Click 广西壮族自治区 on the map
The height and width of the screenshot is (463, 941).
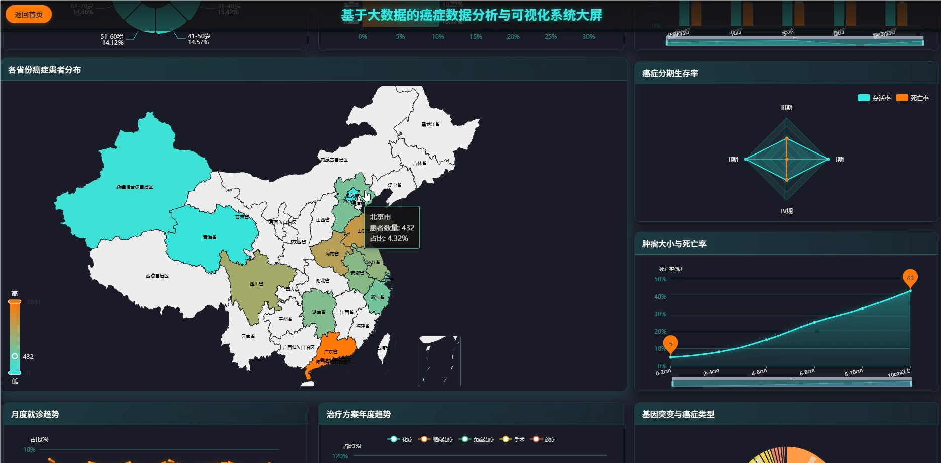[298, 347]
